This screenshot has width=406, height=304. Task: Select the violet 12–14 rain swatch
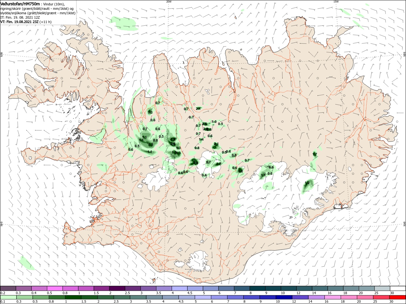(300, 297)
